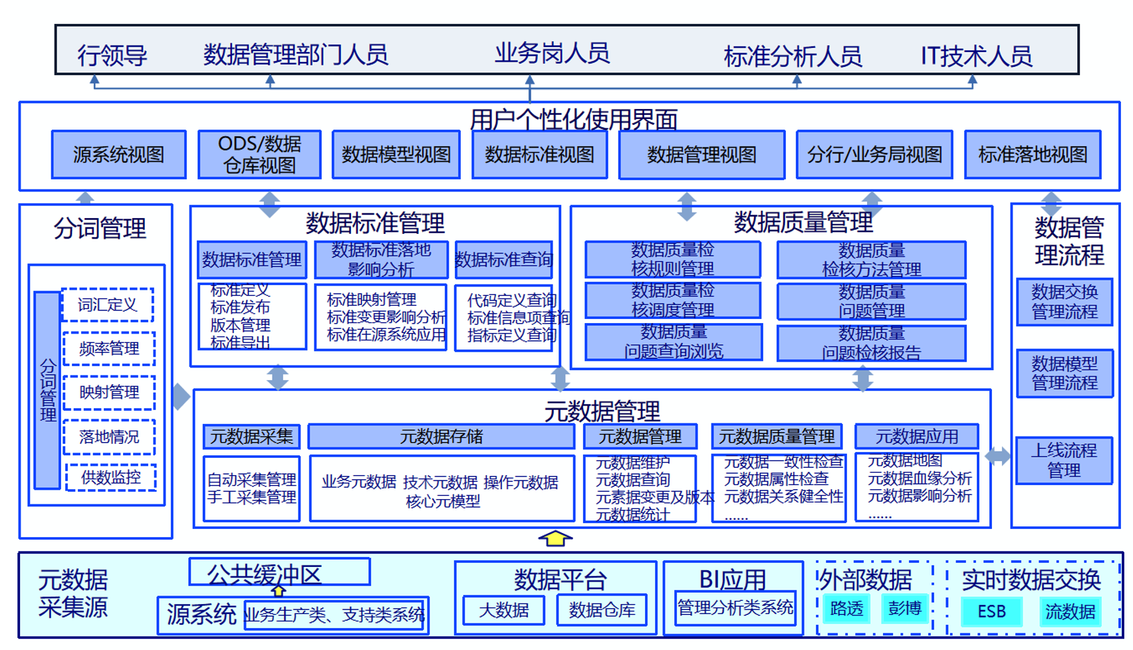
Task: Select the 标准分析人员 label
Action: (793, 56)
